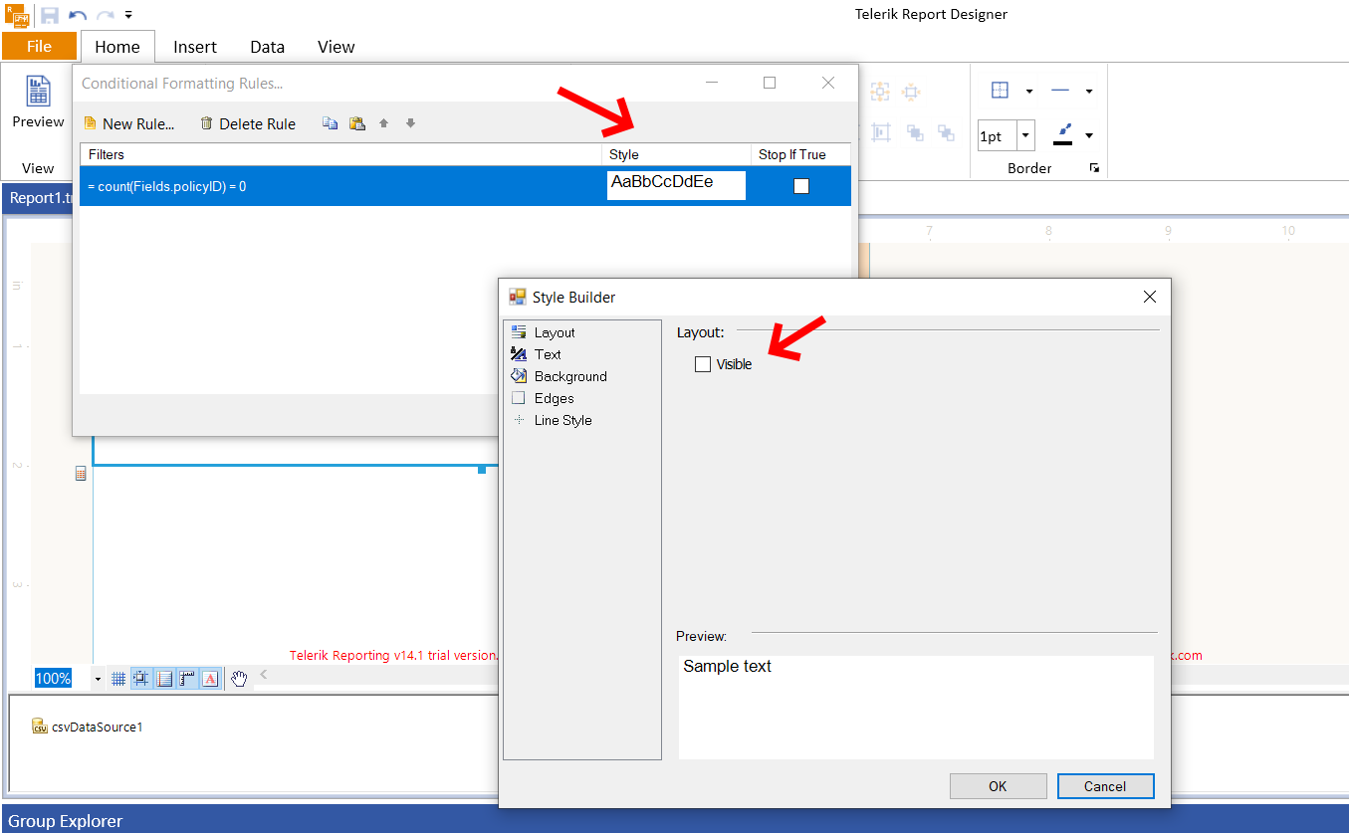Switch to the View ribbon tab

(337, 47)
